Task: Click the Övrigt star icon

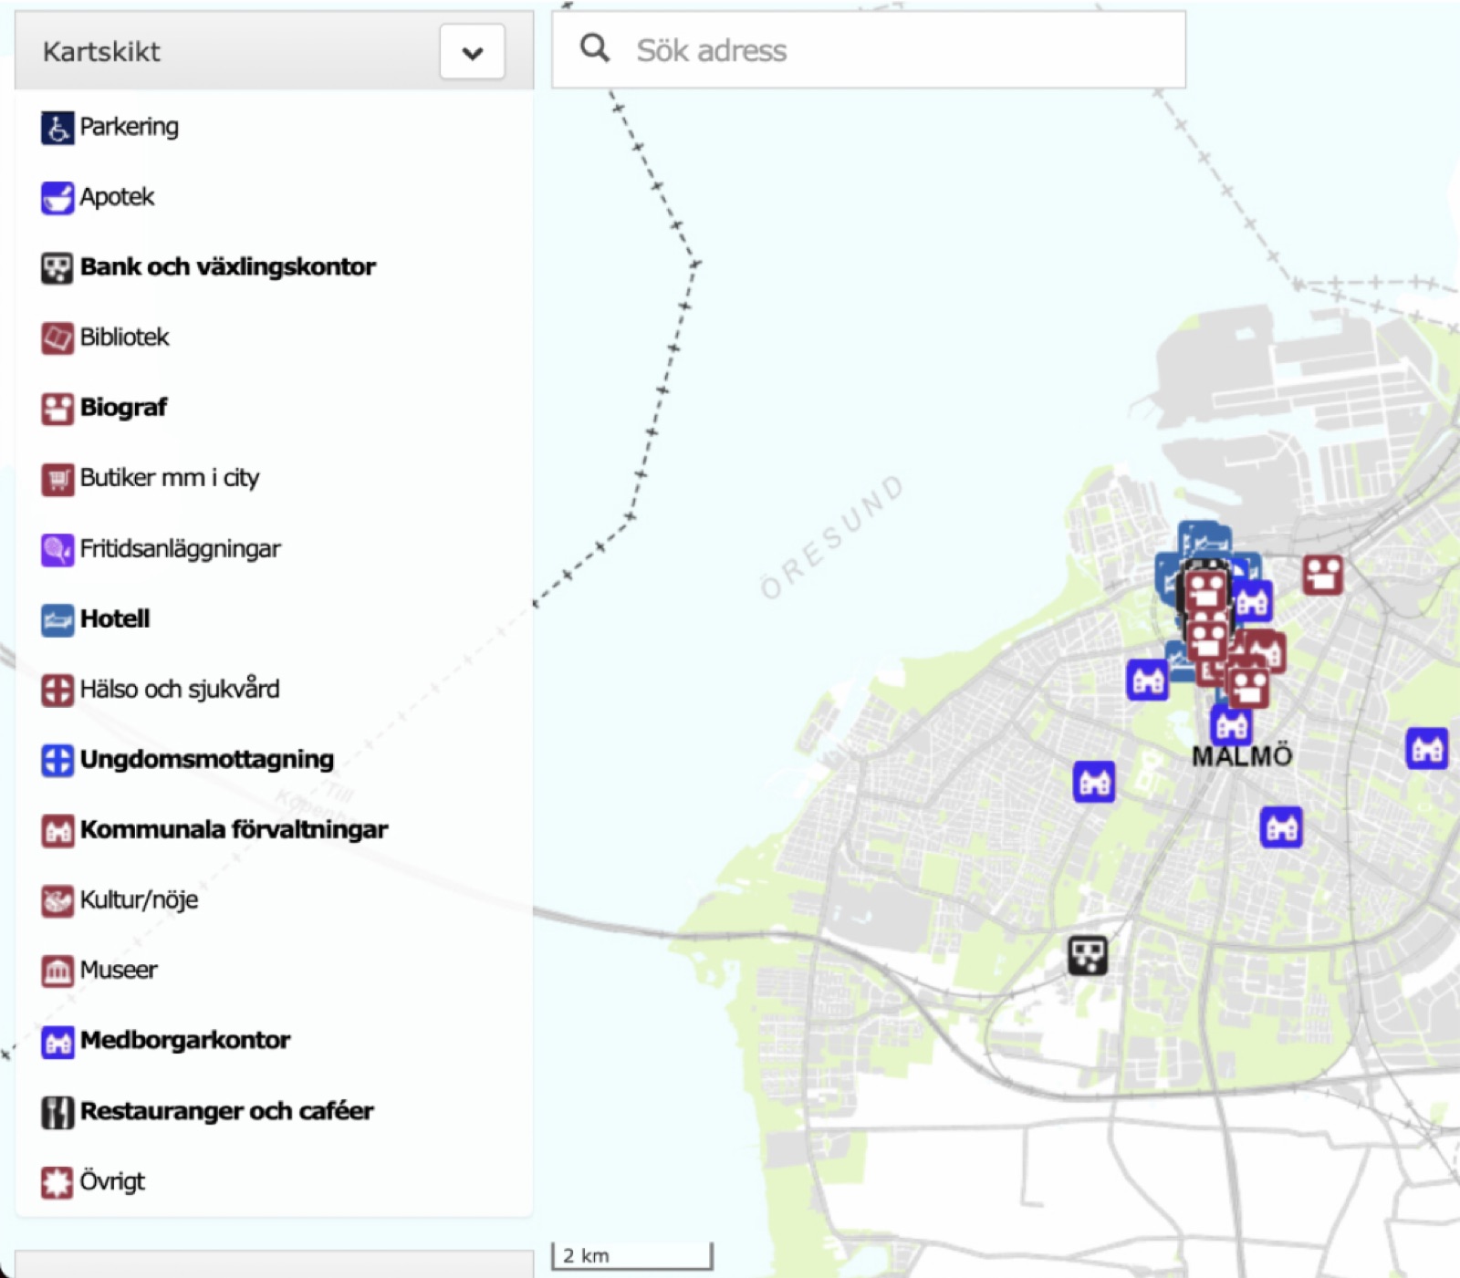Action: pyautogui.click(x=57, y=1182)
